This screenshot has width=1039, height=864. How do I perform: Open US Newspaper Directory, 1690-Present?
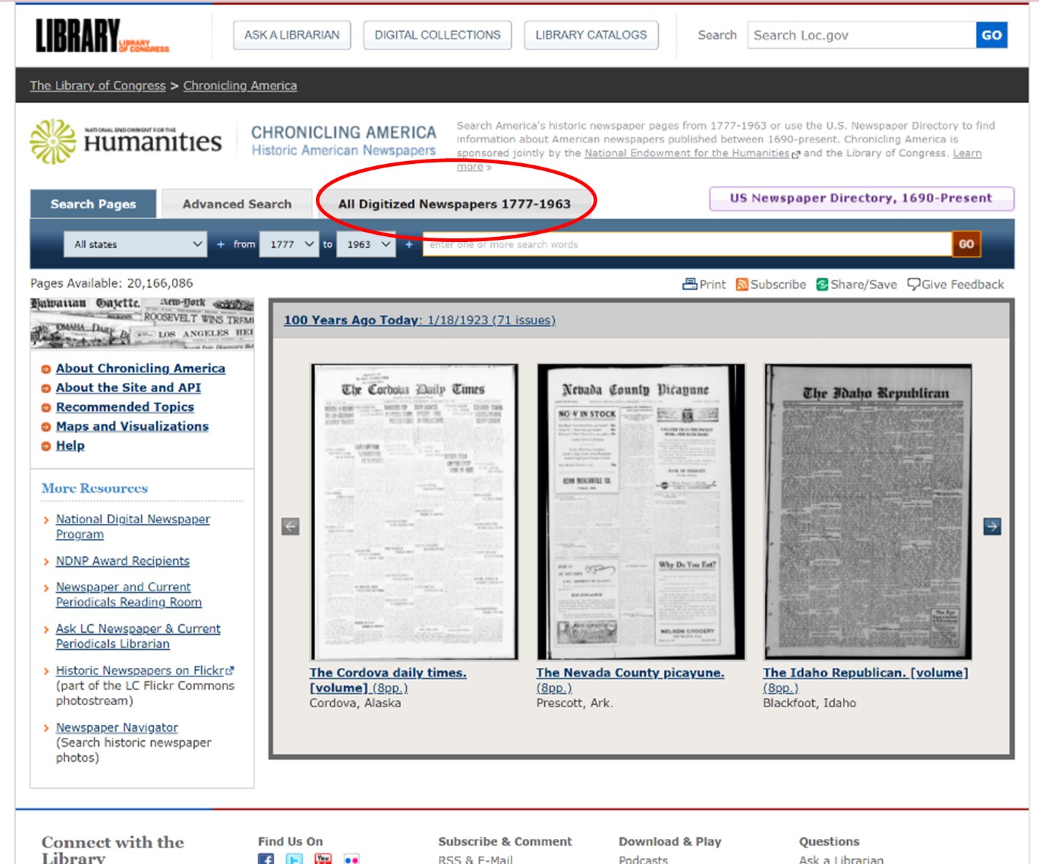tap(861, 198)
